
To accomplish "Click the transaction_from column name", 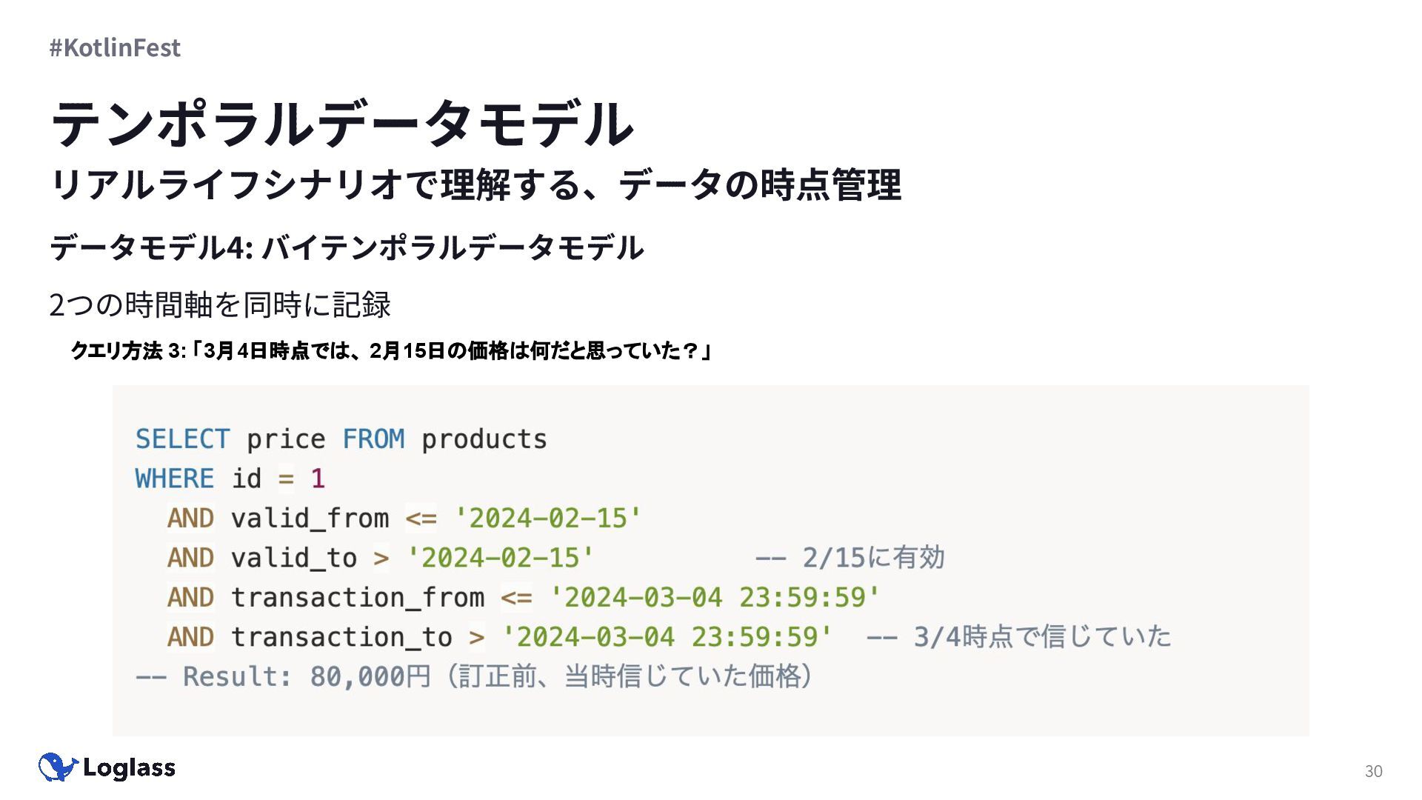I will [x=358, y=597].
